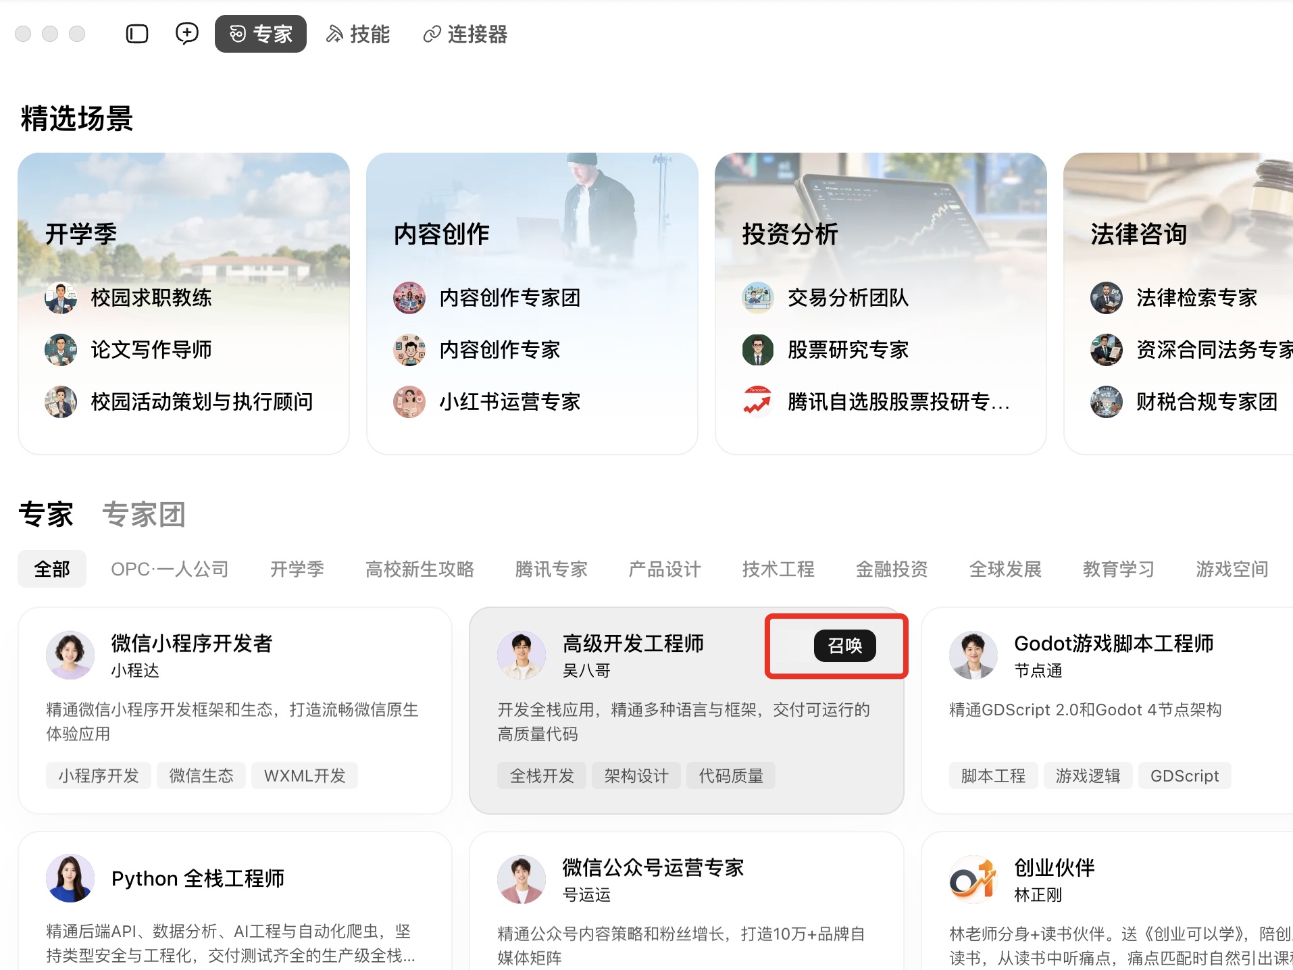The height and width of the screenshot is (970, 1293).
Task: Start a new chat with plus bubble icon
Action: click(x=186, y=34)
